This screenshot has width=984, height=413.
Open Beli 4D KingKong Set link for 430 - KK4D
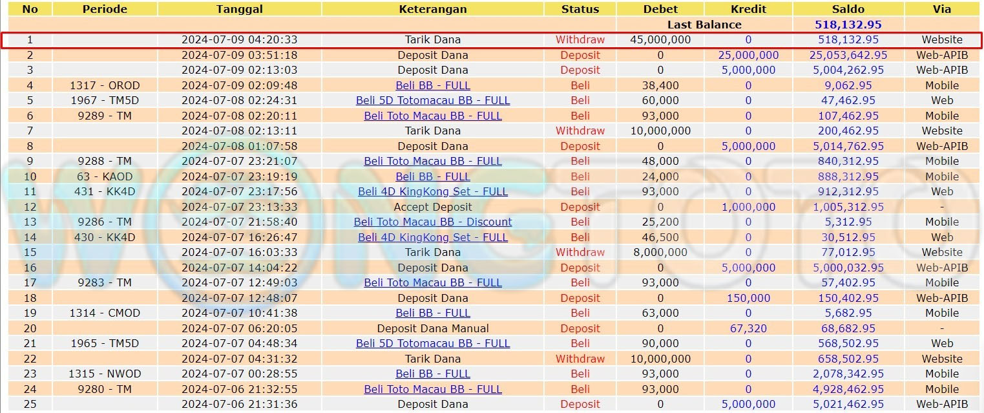tap(433, 237)
